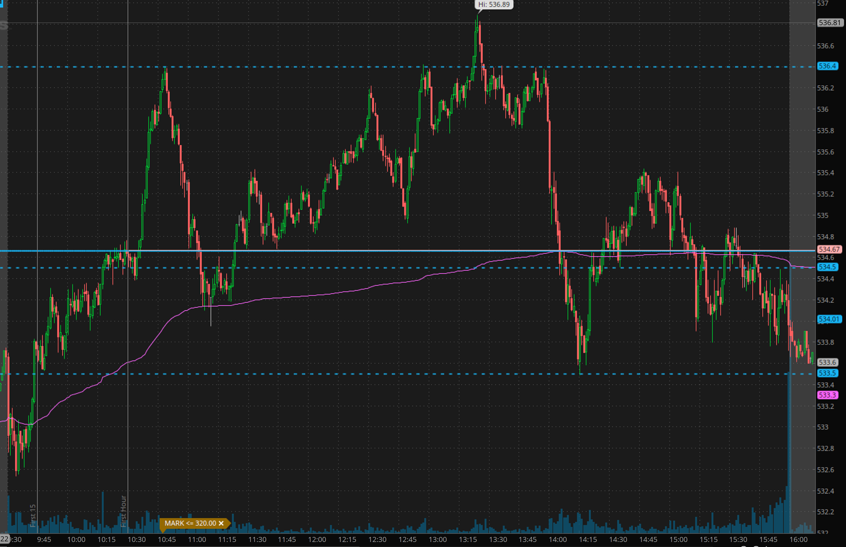Click the 14:15 time axis label

[588, 539]
